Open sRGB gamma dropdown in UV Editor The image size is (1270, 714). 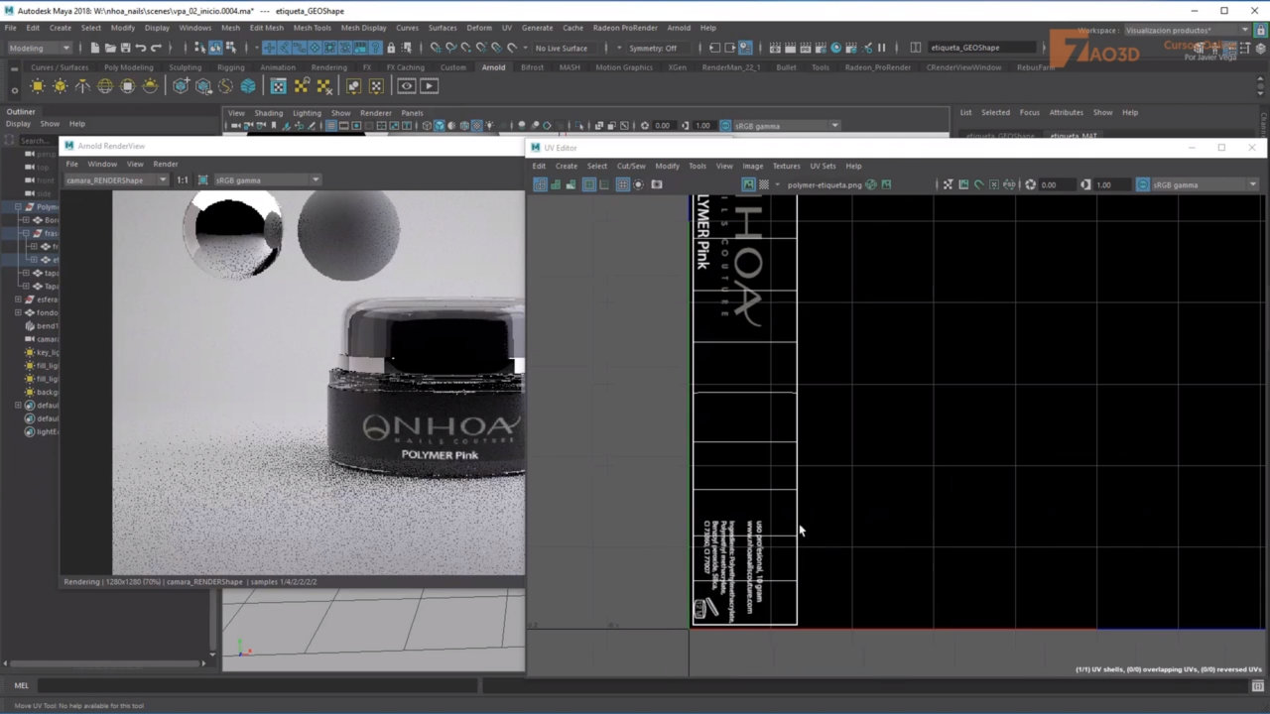tap(1205, 184)
